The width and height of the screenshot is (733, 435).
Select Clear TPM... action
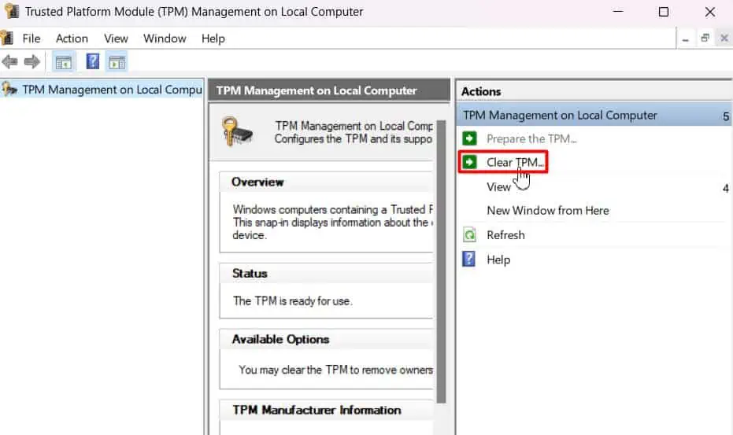515,162
